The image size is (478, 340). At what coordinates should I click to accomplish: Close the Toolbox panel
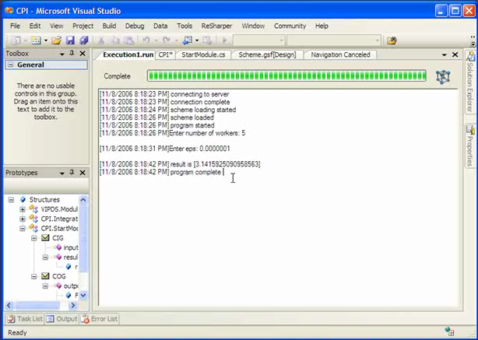83,54
